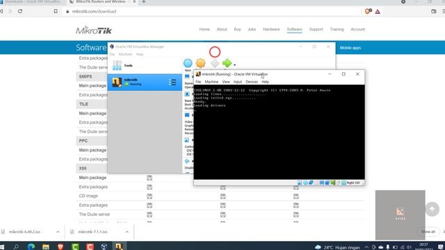Open Machine menu in mikrotik VM window

[x=211, y=82]
